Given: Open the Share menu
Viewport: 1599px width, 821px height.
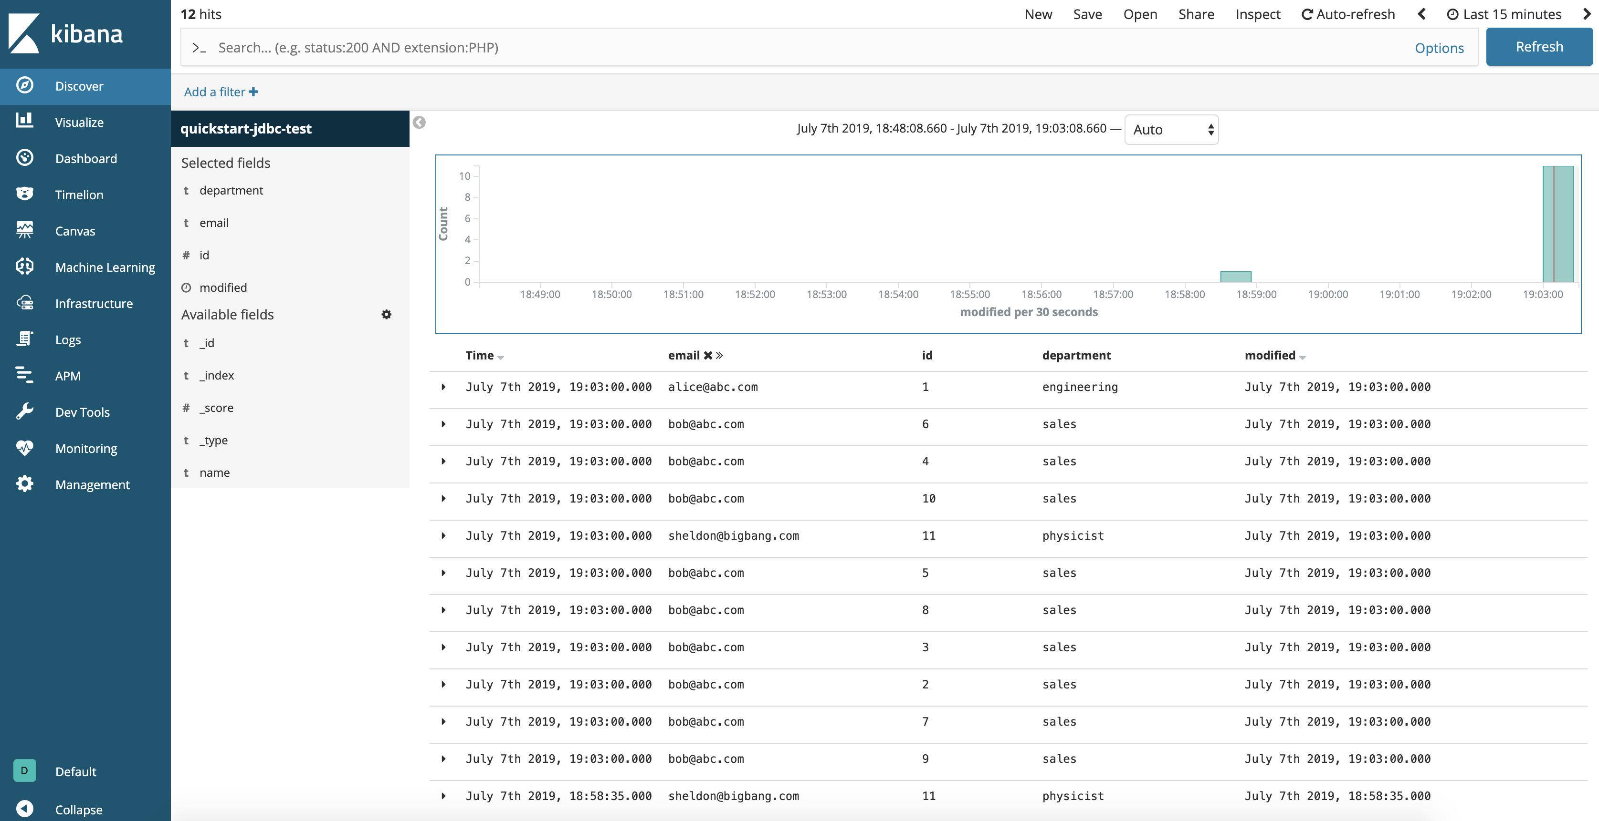Looking at the screenshot, I should click(x=1196, y=14).
